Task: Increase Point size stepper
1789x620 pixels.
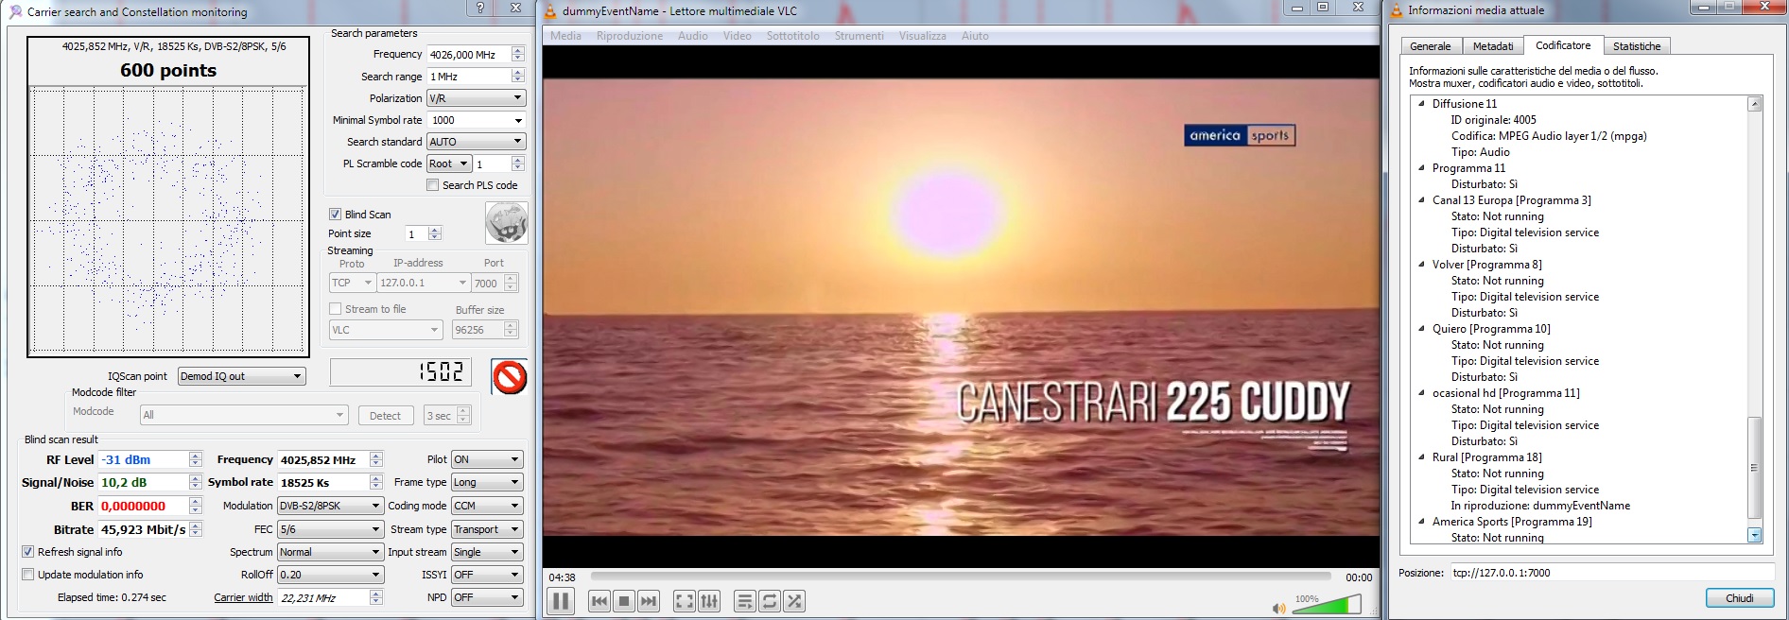Action: [x=435, y=231]
